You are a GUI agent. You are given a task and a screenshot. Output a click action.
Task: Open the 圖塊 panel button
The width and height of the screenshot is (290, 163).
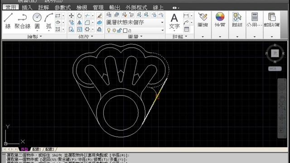point(203,20)
